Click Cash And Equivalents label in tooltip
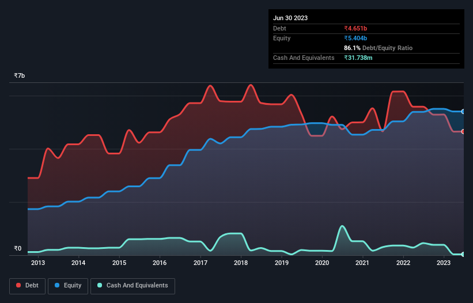This screenshot has height=303, width=473. coord(304,58)
